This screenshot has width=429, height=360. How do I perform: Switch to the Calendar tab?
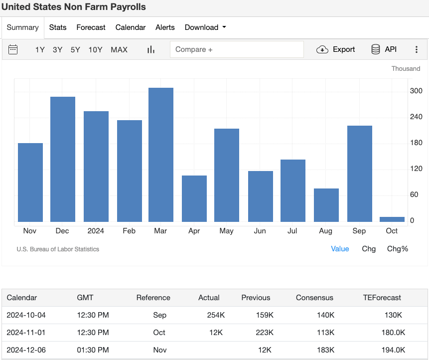(x=130, y=27)
